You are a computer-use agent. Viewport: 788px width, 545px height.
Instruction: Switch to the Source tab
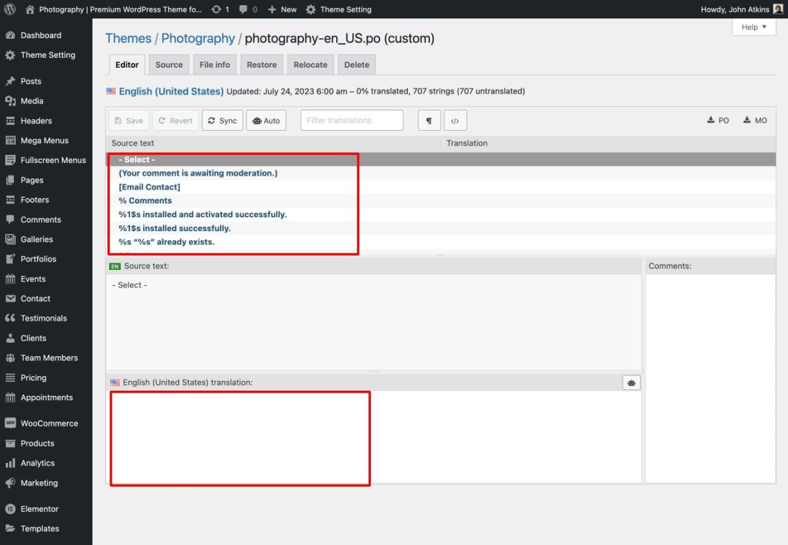tap(169, 64)
